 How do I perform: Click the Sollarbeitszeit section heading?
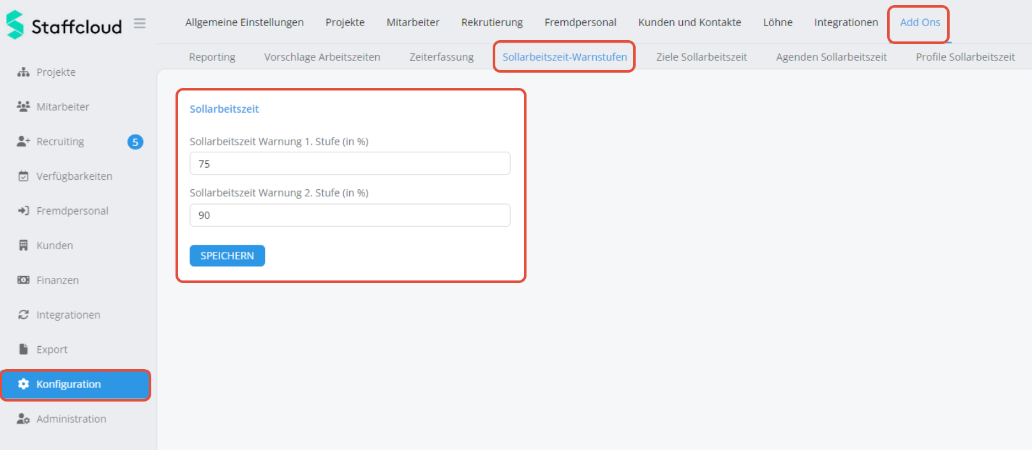click(224, 109)
